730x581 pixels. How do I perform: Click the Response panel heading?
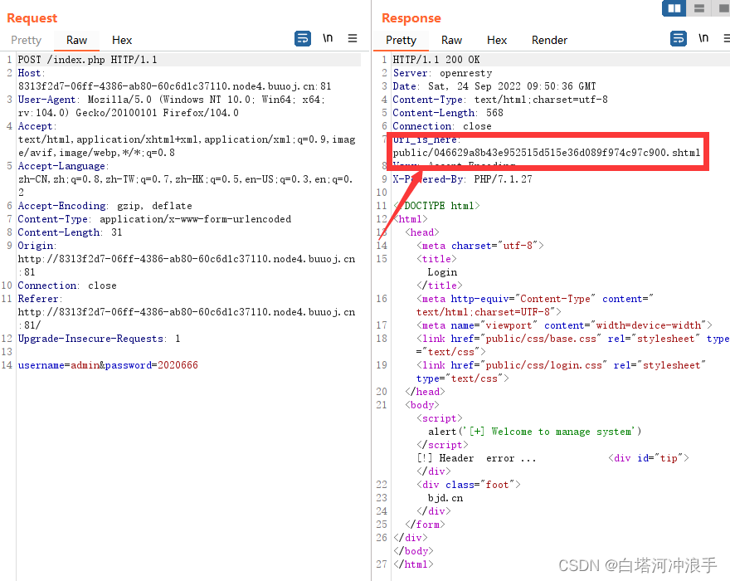[x=411, y=18]
